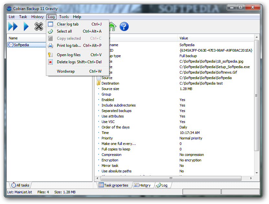Screen dimensions: 269x204
Task: Click vertical scrollbar up arrow
Action: pyautogui.click(x=257, y=37)
